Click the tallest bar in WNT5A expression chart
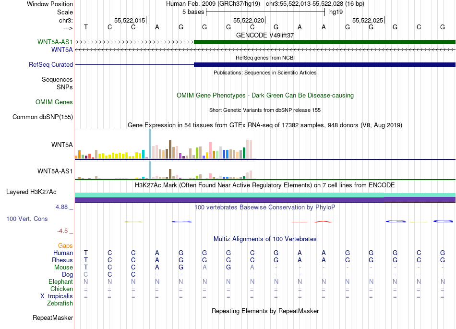456x329 pixels. pos(150,144)
